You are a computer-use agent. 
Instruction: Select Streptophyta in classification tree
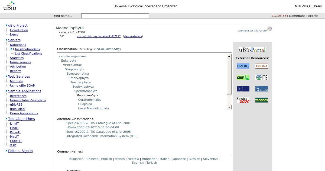coord(74,69)
